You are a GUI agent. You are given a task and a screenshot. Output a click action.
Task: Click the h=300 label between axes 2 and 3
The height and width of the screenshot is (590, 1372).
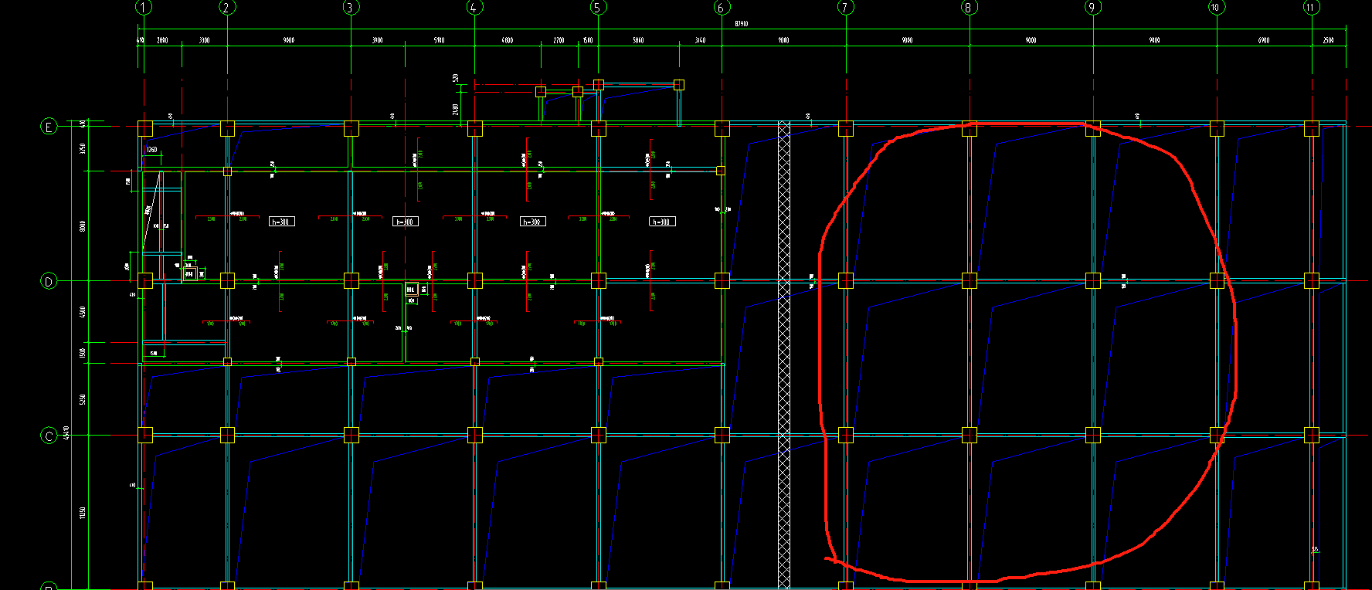pos(281,222)
